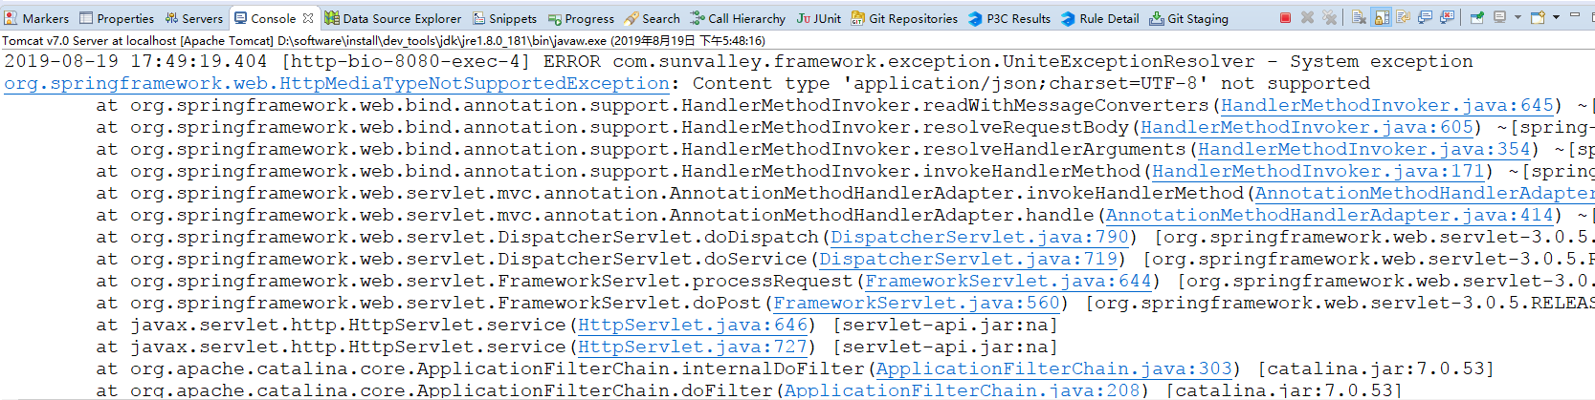This screenshot has height=400, width=1595.
Task: Toggle Show Console When Standard Out Changes
Action: [x=1425, y=17]
